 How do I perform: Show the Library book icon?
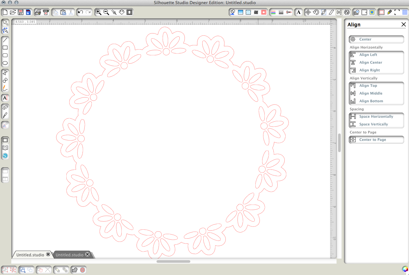click(x=5, y=148)
